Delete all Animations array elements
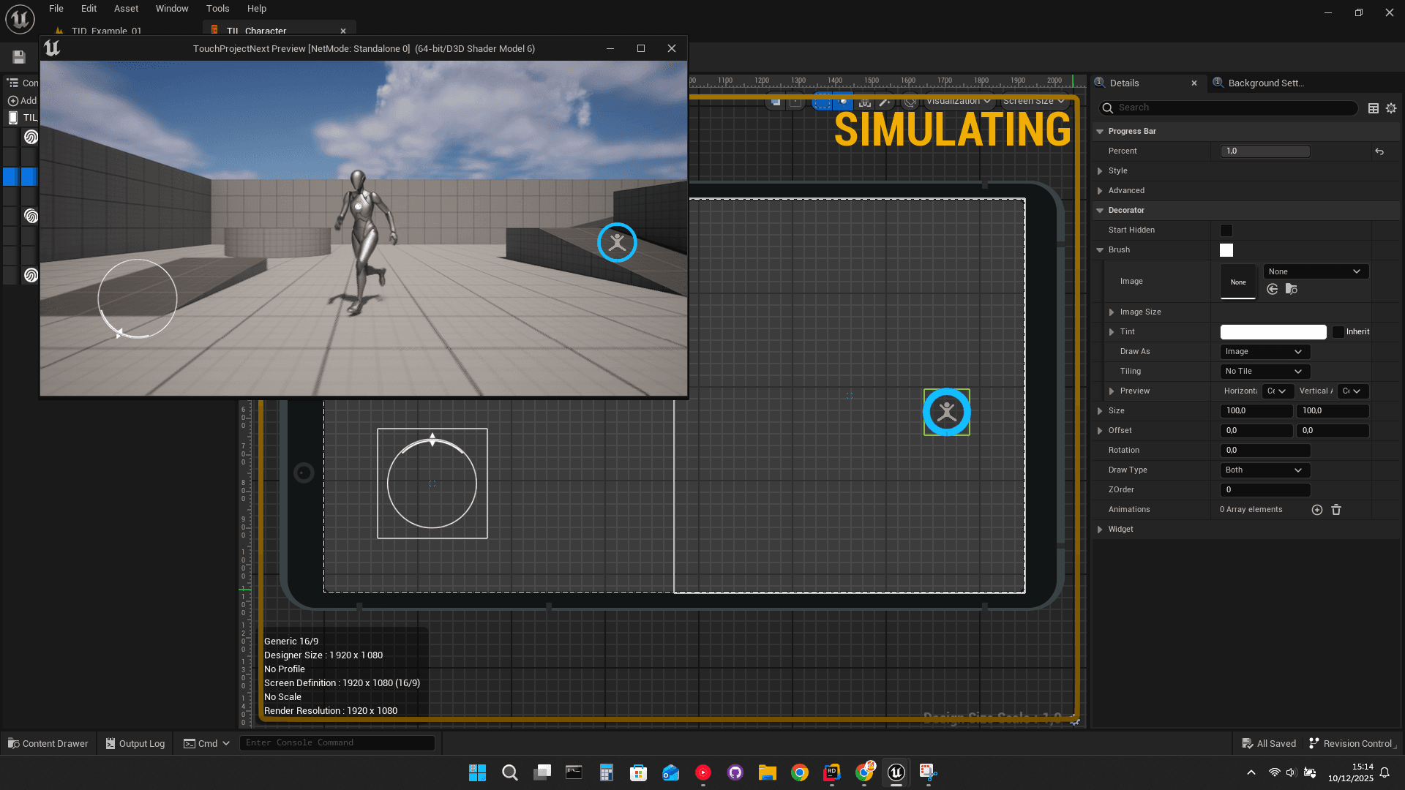1405x790 pixels. [x=1336, y=510]
